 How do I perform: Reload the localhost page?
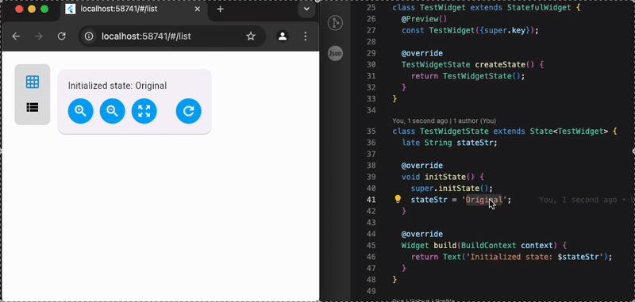point(62,36)
